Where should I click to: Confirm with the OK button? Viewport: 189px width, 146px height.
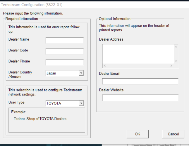click(138, 134)
